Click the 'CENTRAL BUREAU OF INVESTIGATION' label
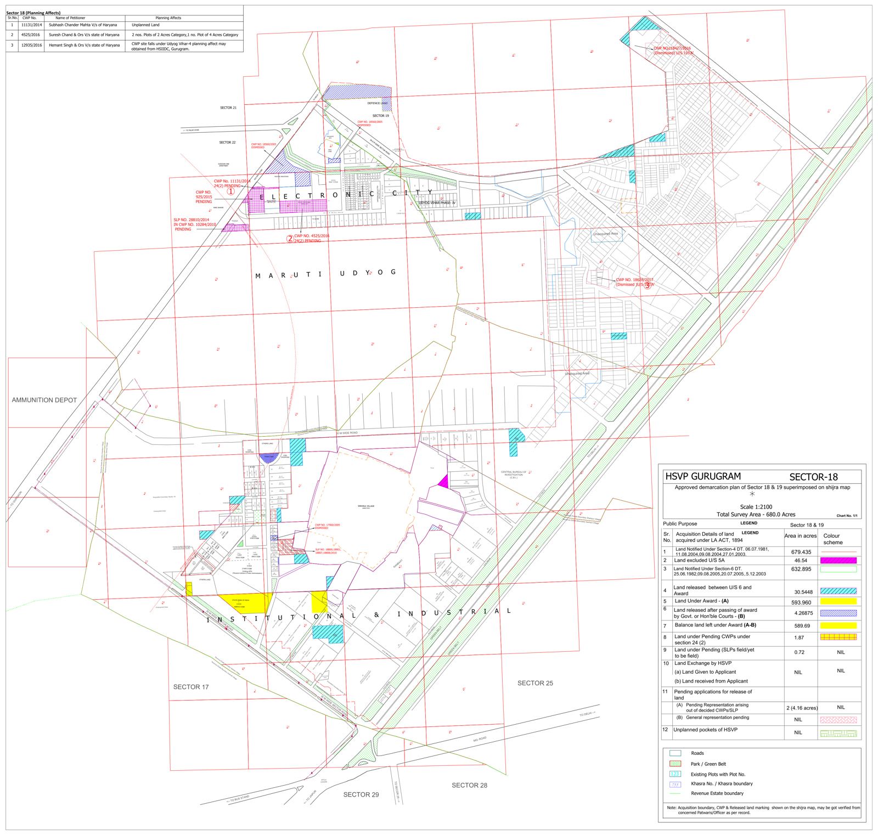This screenshot has height=835, width=878. click(513, 474)
